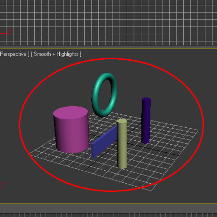Open the Perspective viewport label menu
The image size is (217, 217).
(x=14, y=54)
